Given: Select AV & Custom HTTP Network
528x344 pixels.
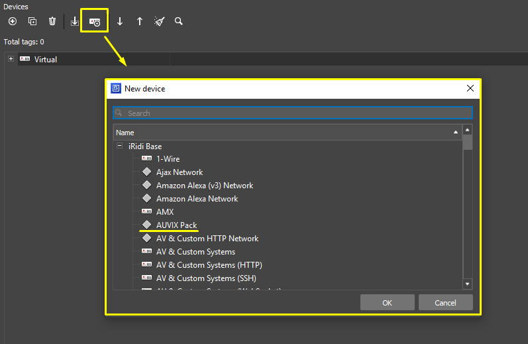Looking at the screenshot, I should coord(207,239).
